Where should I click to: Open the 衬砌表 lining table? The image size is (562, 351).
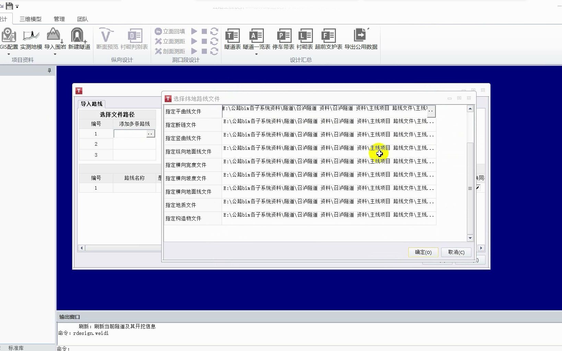pyautogui.click(x=305, y=38)
